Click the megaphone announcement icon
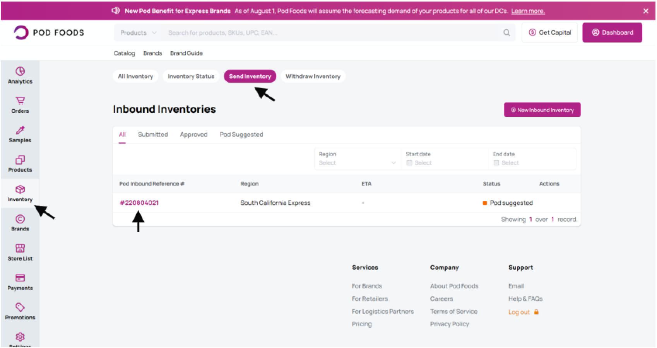This screenshot has height=348, width=657. pos(116,11)
